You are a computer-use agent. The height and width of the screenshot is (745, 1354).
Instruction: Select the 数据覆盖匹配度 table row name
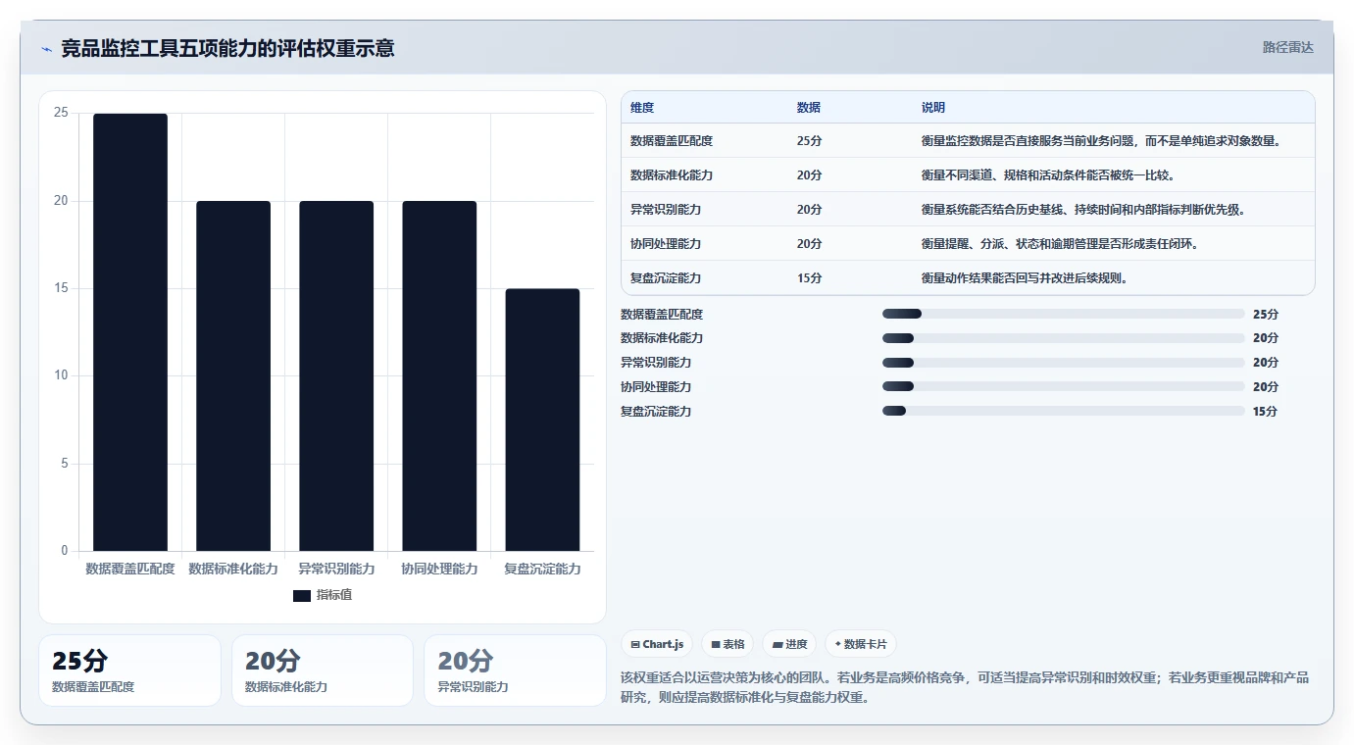coord(672,141)
